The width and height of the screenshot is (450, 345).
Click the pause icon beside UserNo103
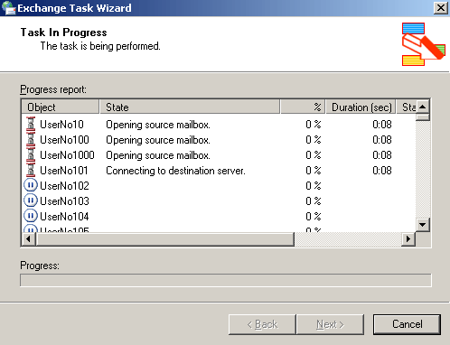coord(31,200)
